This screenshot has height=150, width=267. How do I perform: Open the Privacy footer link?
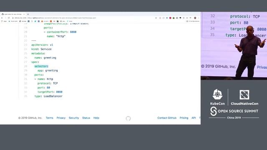pyautogui.click(x=61, y=118)
